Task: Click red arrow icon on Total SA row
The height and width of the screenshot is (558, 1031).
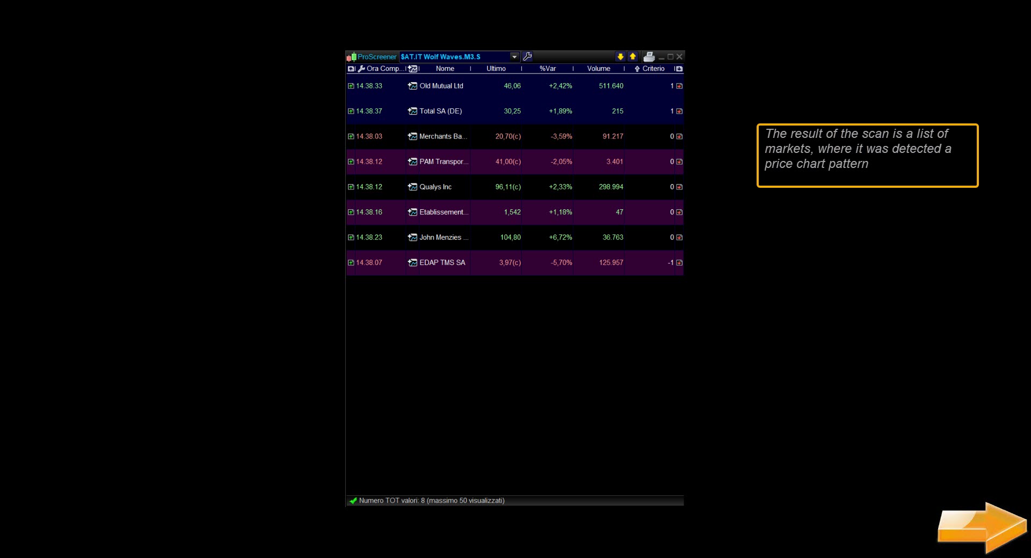Action: (x=679, y=111)
